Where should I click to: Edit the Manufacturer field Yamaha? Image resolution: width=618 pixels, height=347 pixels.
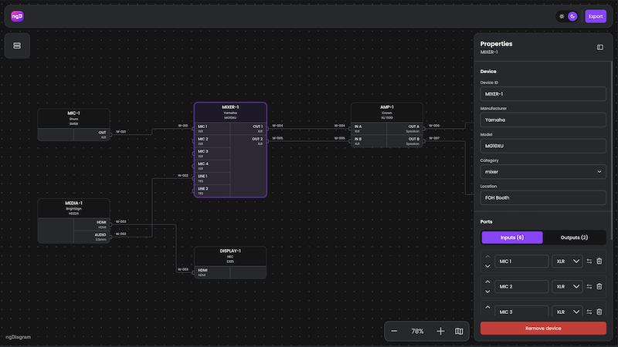tap(543, 120)
